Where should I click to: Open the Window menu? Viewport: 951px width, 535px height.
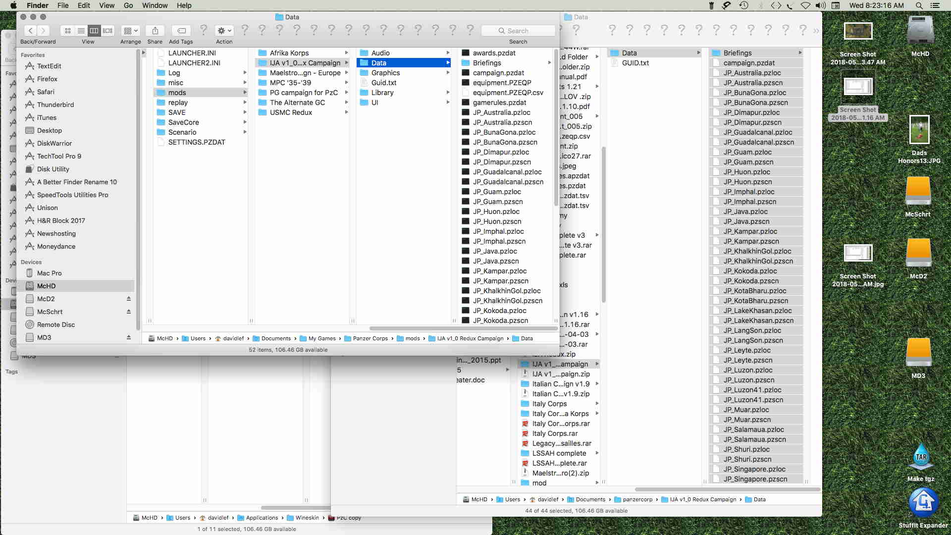(x=155, y=5)
